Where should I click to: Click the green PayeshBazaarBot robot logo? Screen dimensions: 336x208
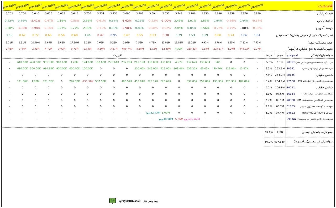113,201
